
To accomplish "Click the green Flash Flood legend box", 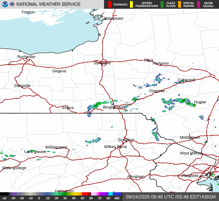I will 162,4.
